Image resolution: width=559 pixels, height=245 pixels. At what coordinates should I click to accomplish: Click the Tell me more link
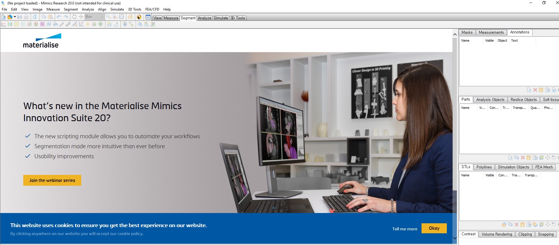[405, 229]
